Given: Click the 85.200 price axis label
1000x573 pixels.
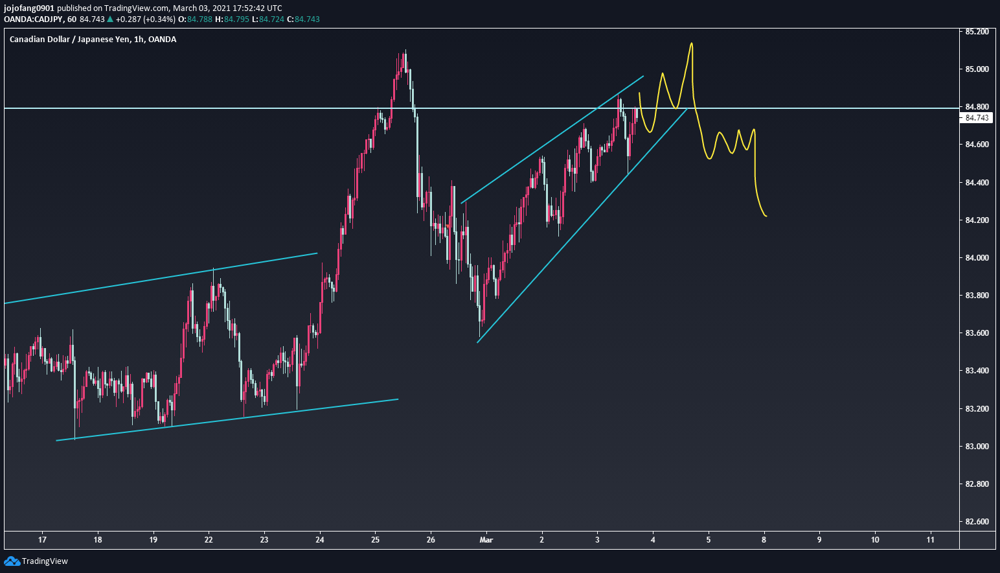Looking at the screenshot, I should coord(977,32).
